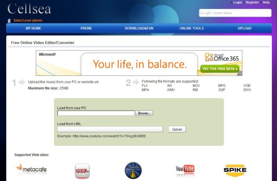Click the 'Supported Web sites:' label
Image resolution: width=277 pixels, height=181 pixels.
32,155
